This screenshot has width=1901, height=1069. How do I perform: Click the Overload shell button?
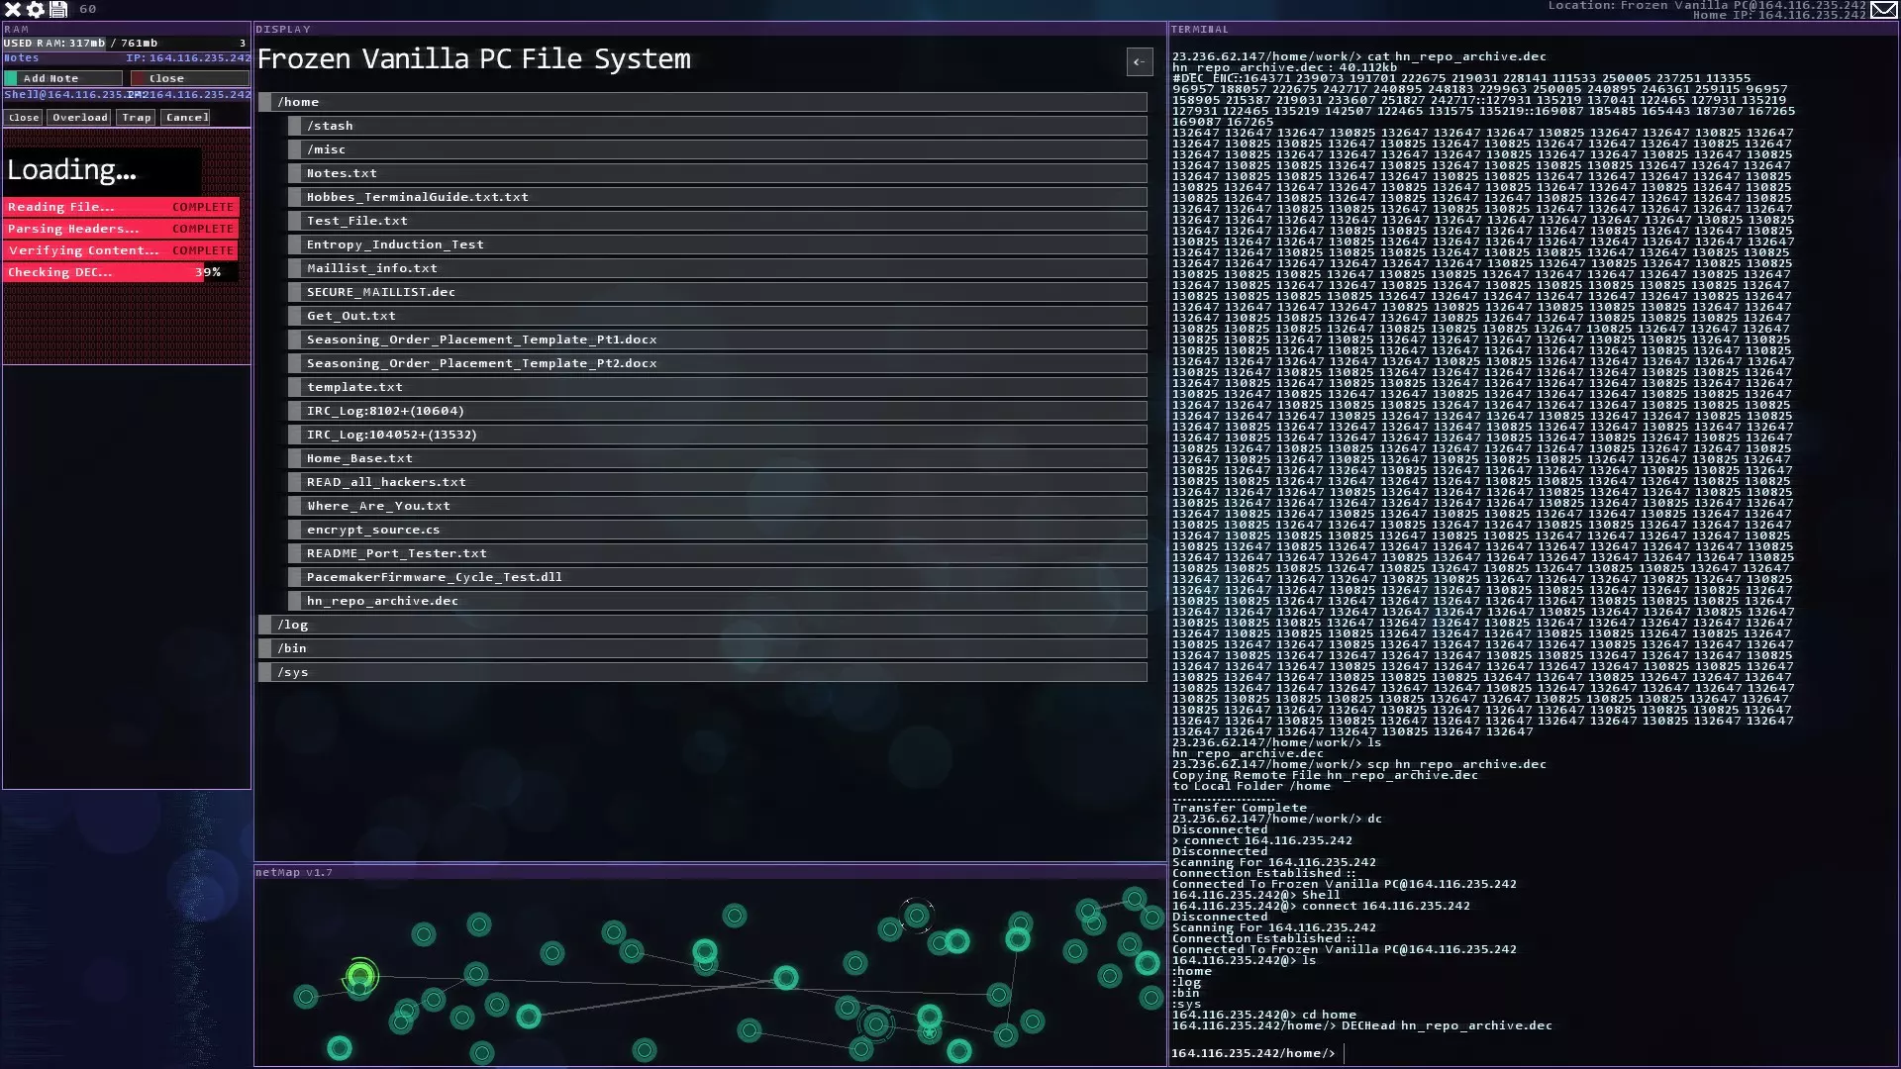80,118
